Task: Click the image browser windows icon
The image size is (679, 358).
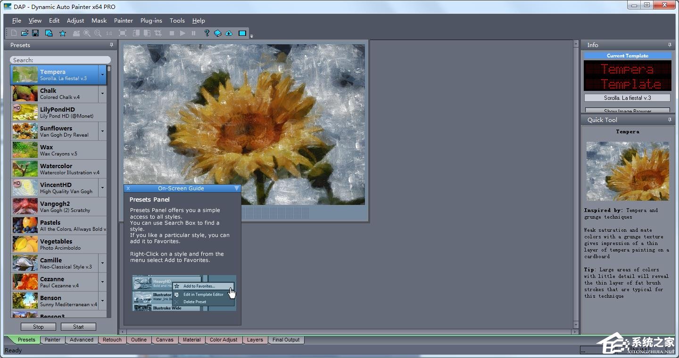Action: point(49,33)
